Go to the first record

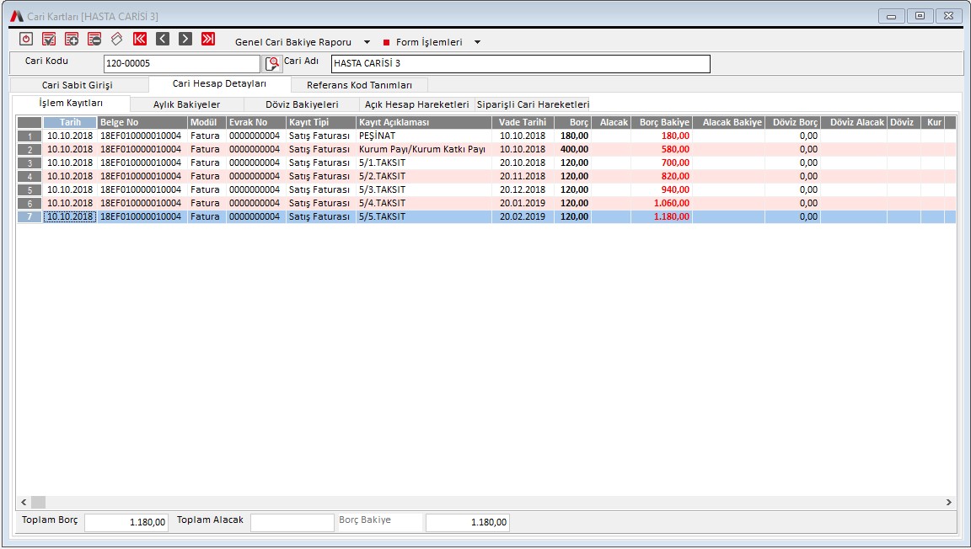(x=140, y=39)
